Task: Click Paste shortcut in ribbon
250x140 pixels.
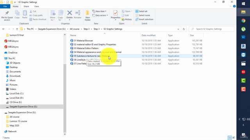Action: (38, 19)
